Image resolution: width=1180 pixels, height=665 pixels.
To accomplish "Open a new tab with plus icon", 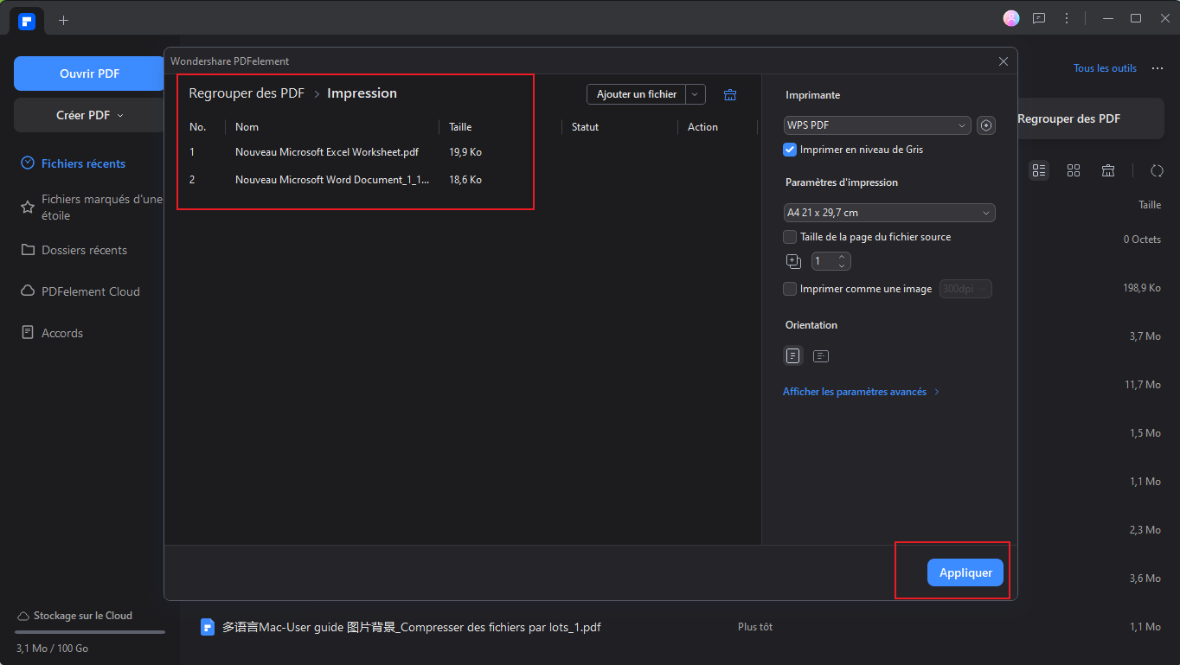I will (63, 20).
